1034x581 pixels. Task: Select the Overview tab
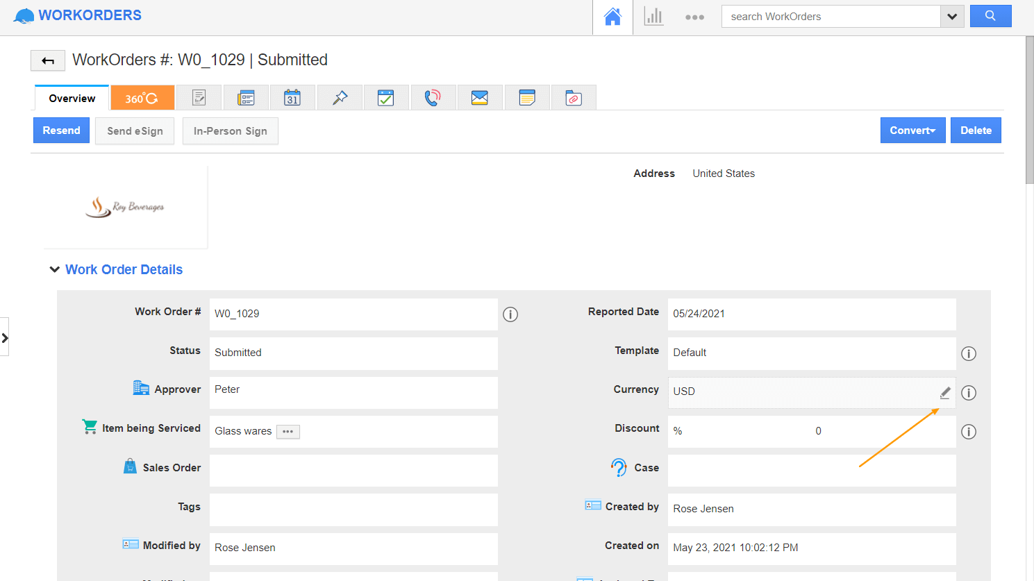click(72, 99)
